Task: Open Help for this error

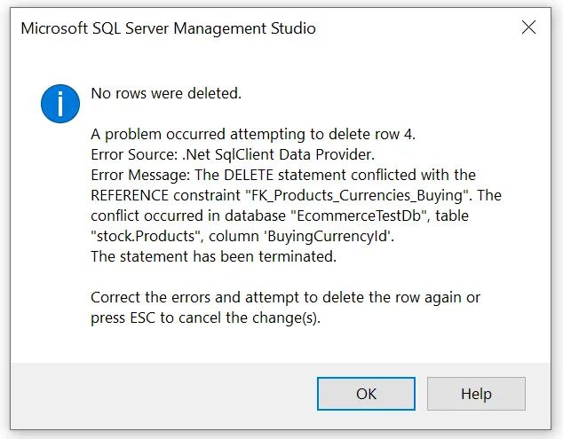Action: 476,394
